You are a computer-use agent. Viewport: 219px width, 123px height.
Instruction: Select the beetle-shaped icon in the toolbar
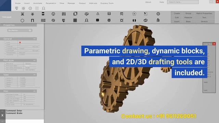33,14
